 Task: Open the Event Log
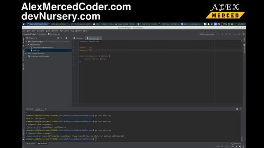(x=236, y=143)
